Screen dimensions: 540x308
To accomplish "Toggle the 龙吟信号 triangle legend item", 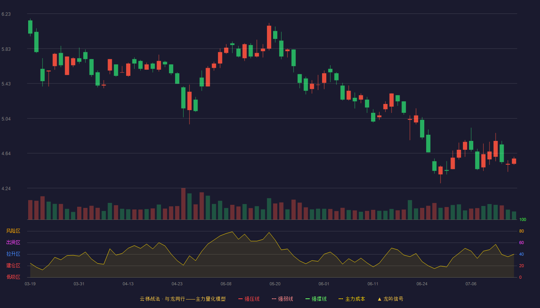I will point(390,299).
